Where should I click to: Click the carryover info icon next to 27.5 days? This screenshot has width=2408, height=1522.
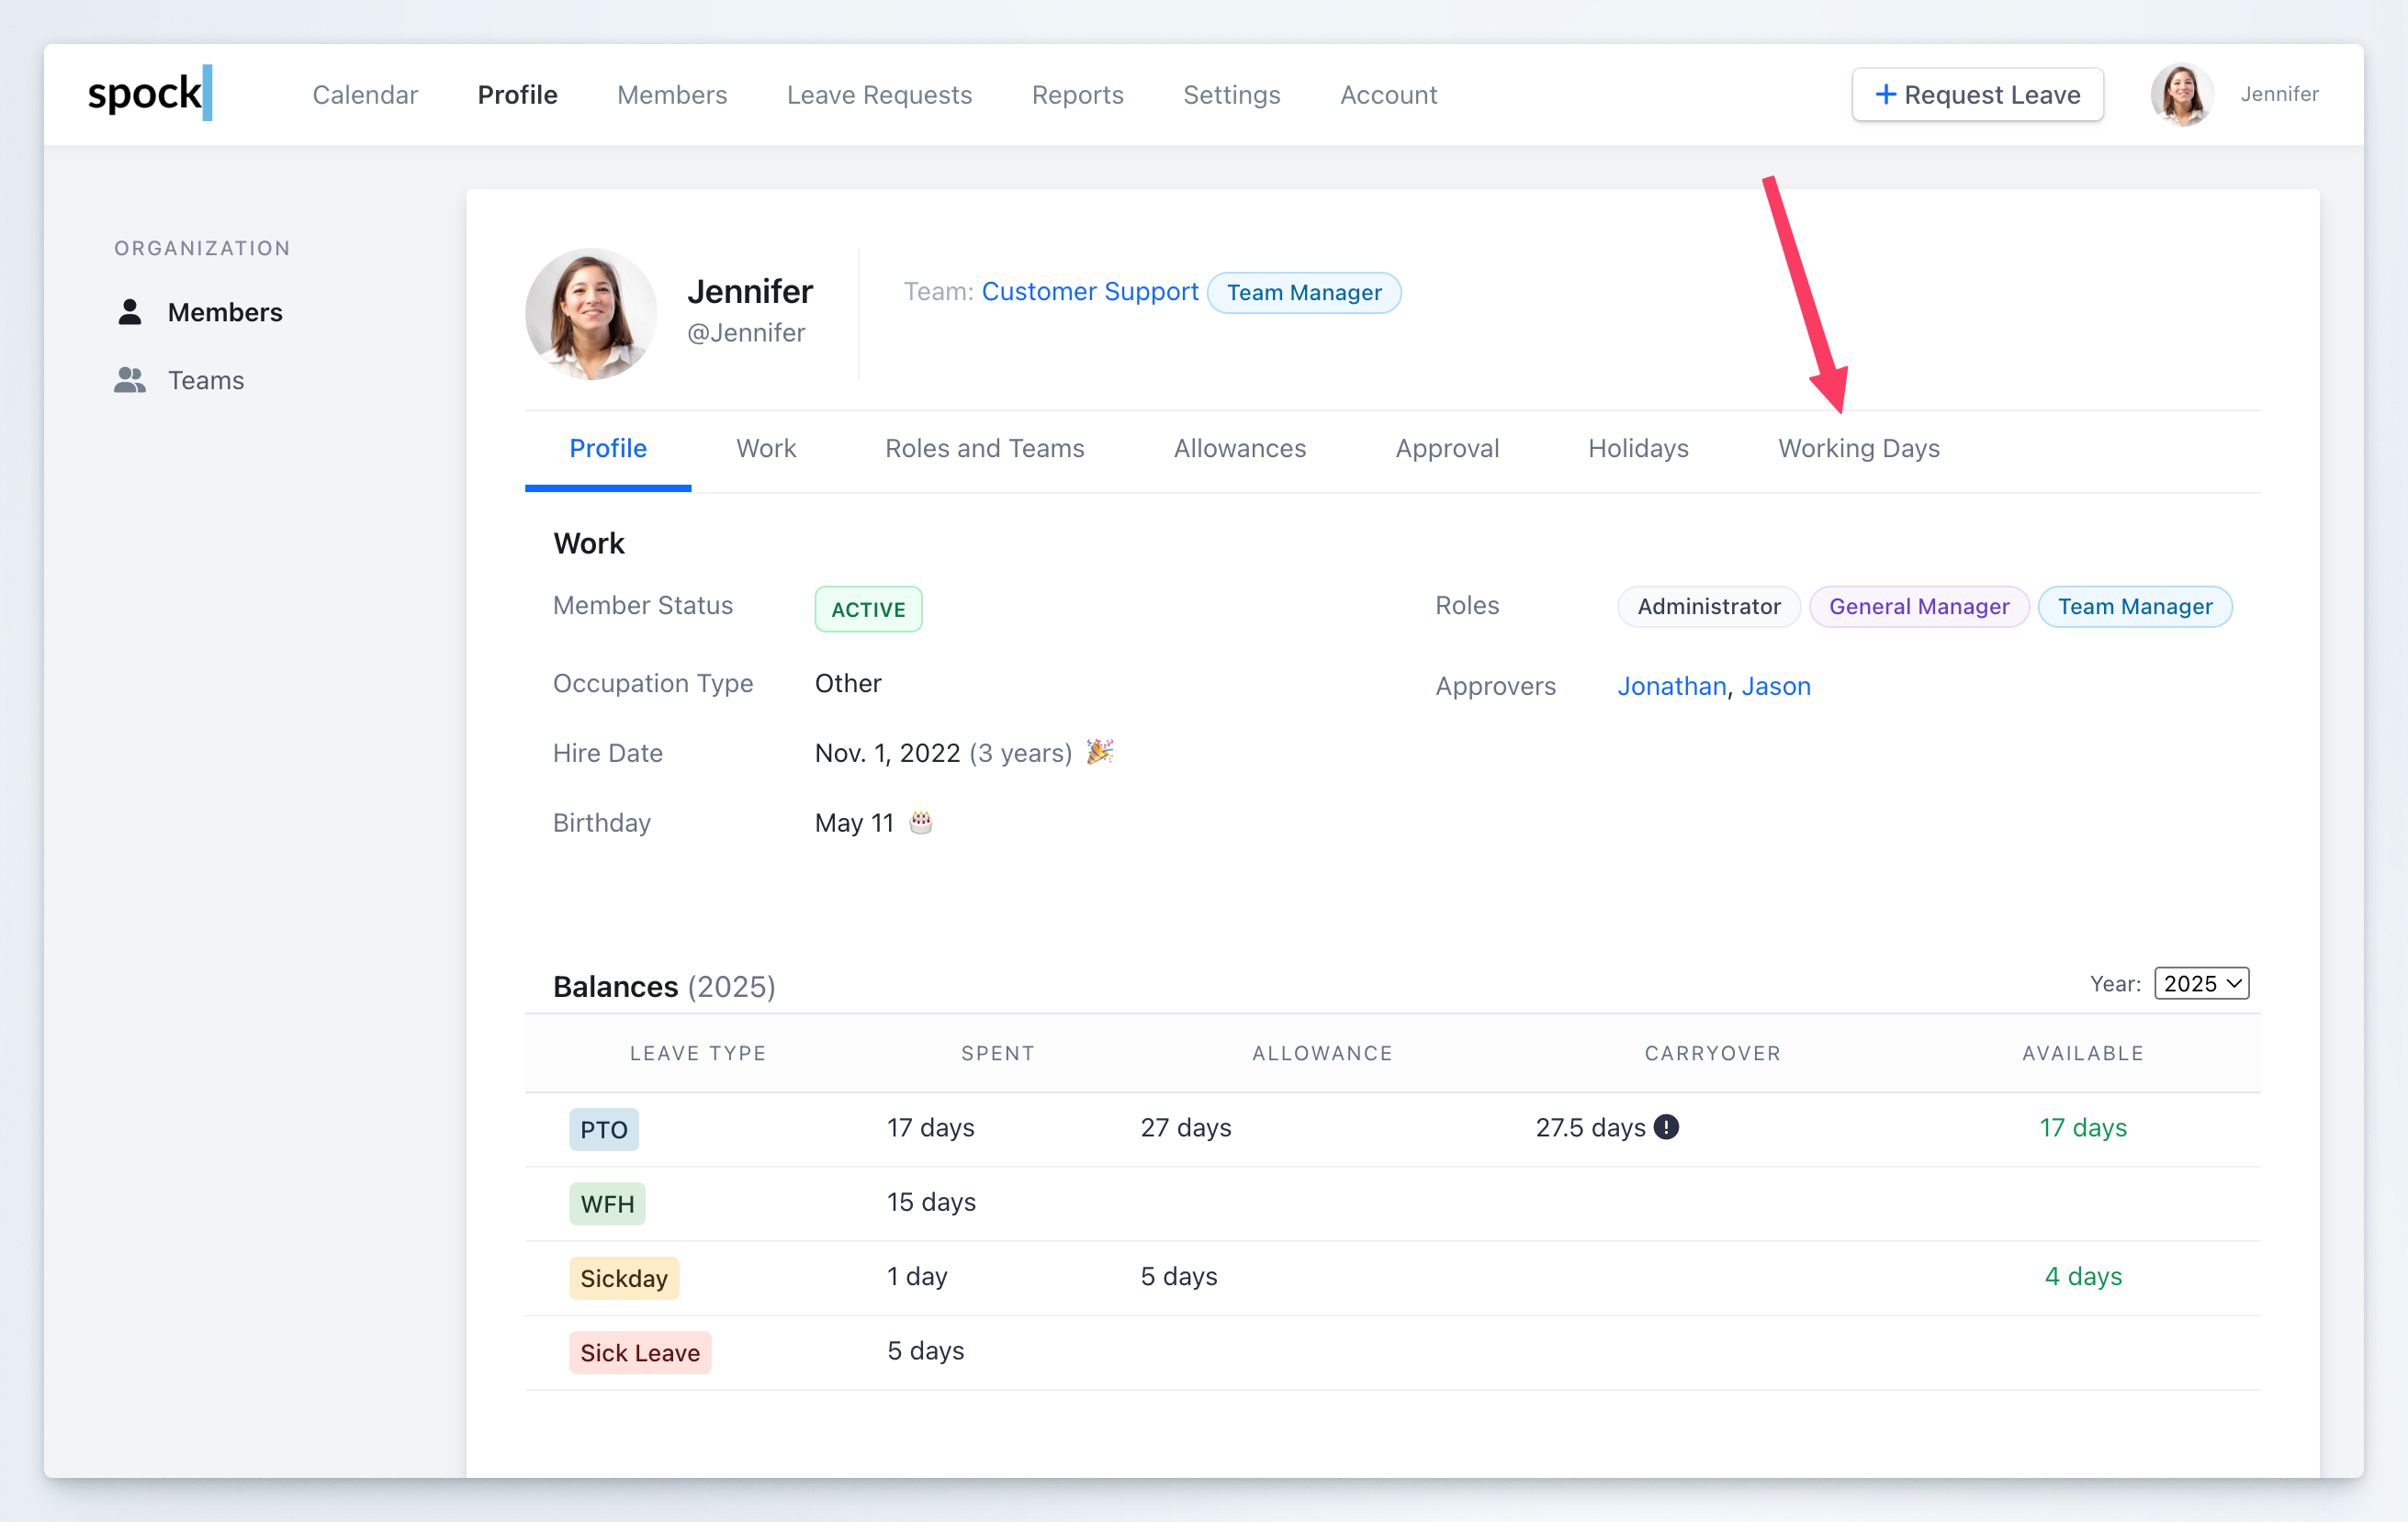click(x=1666, y=1127)
